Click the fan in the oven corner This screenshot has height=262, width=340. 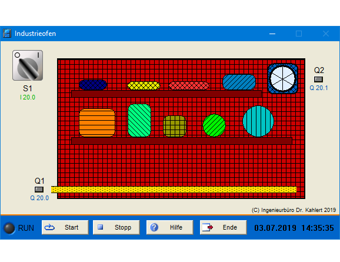click(x=283, y=78)
